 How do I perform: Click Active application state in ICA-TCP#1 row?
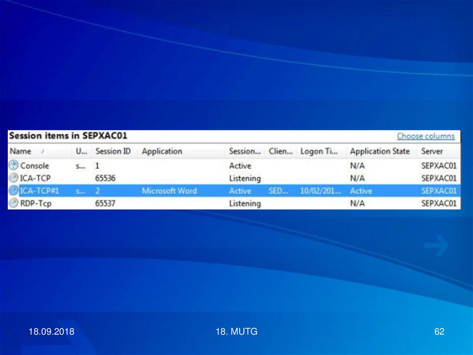tap(361, 191)
